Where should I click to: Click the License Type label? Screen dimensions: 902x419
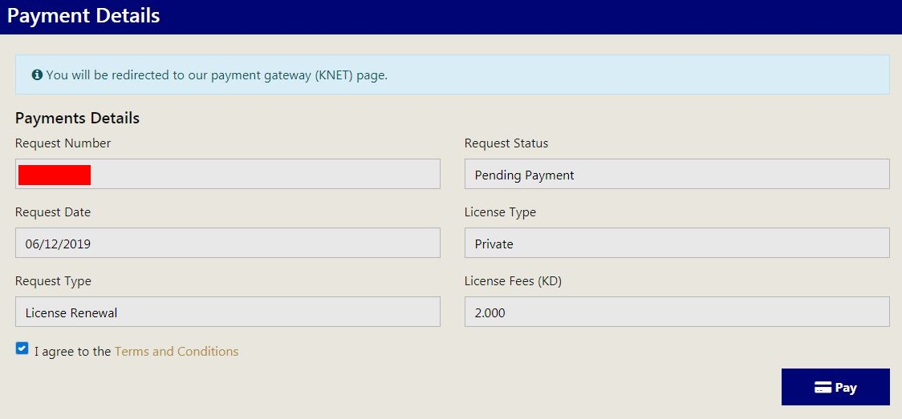(500, 212)
